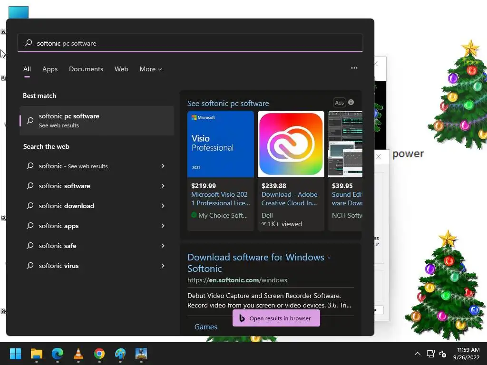This screenshot has width=487, height=365.
Task: Click the $219.99 price of the Visio ad
Action: click(x=204, y=186)
